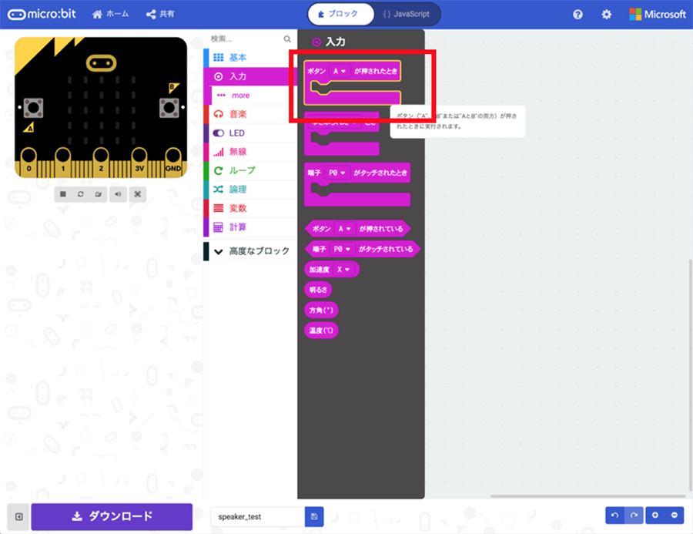Zoom out the workspace
The image size is (693, 534).
tap(675, 516)
